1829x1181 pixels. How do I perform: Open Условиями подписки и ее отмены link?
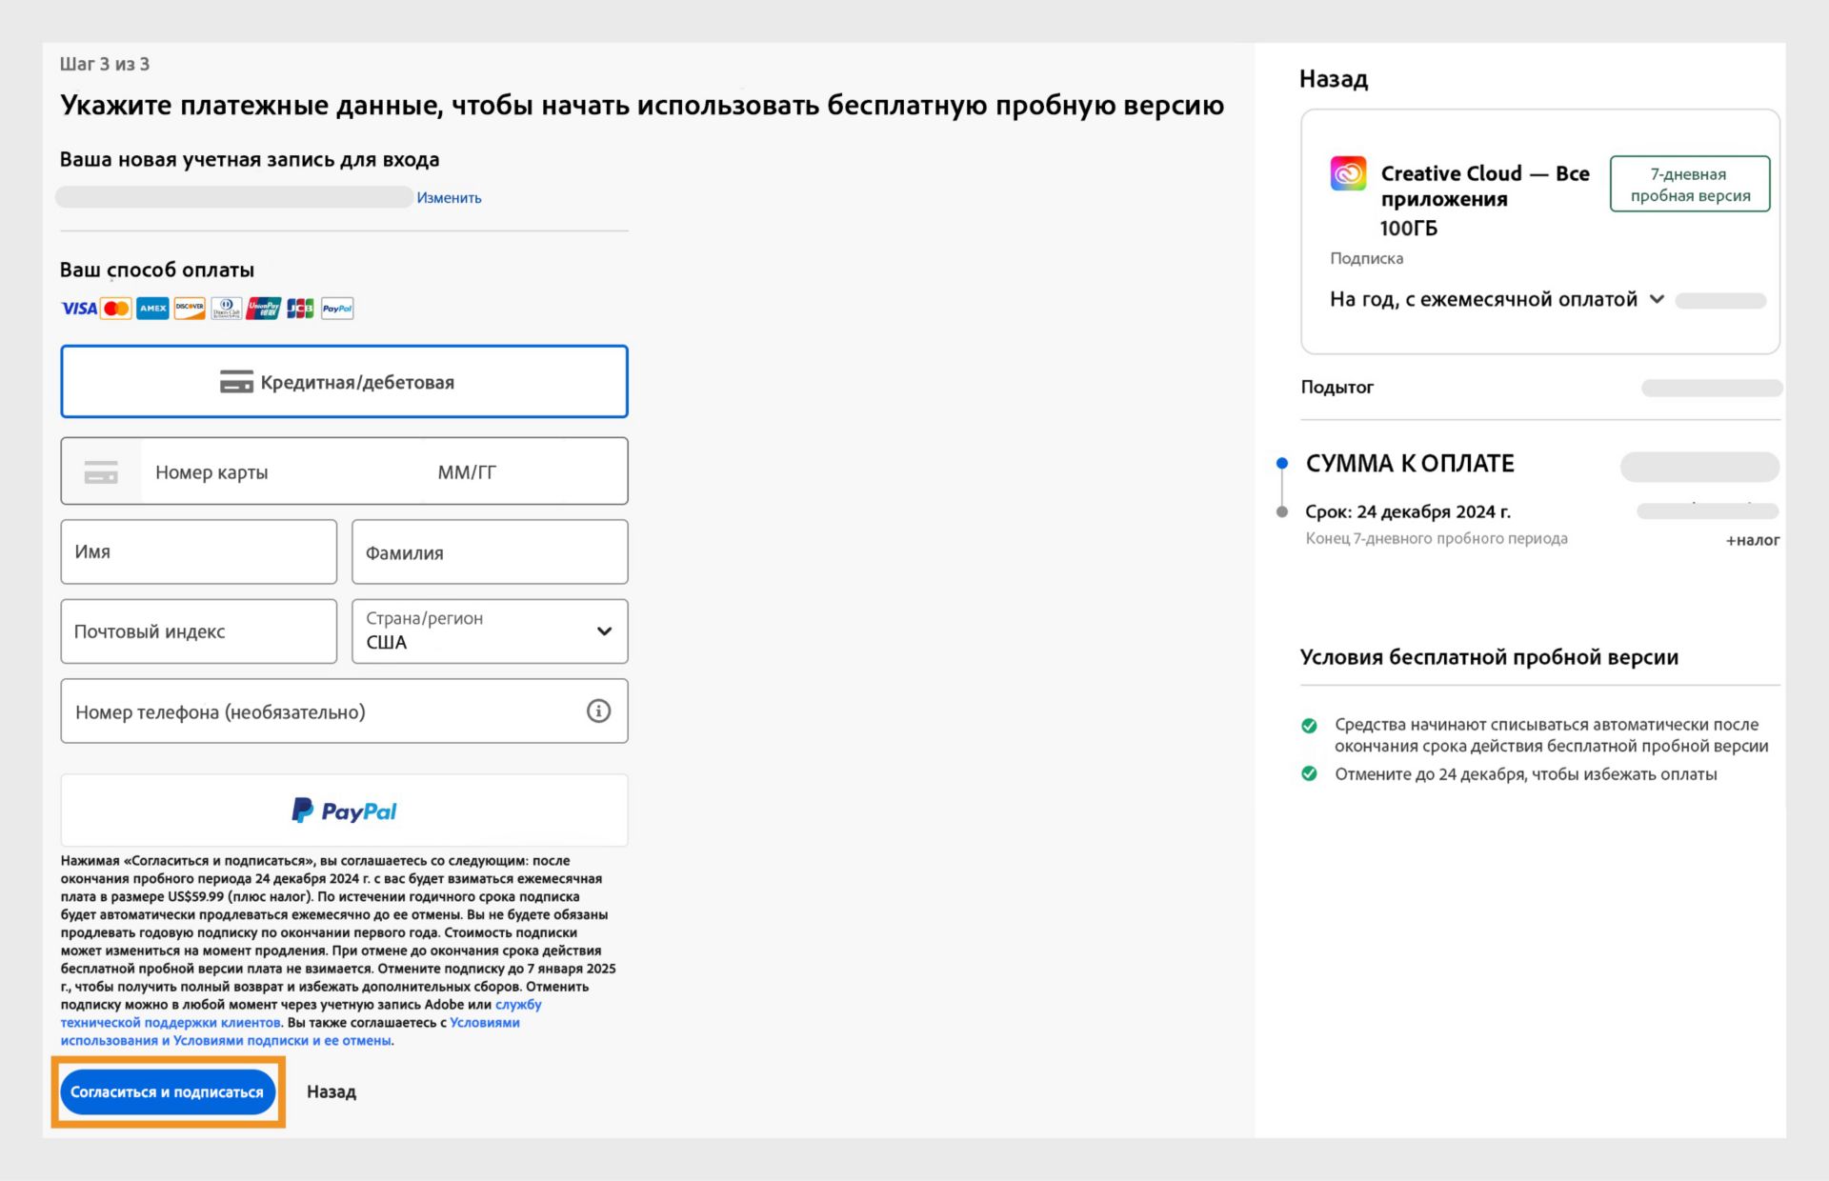coord(282,1040)
